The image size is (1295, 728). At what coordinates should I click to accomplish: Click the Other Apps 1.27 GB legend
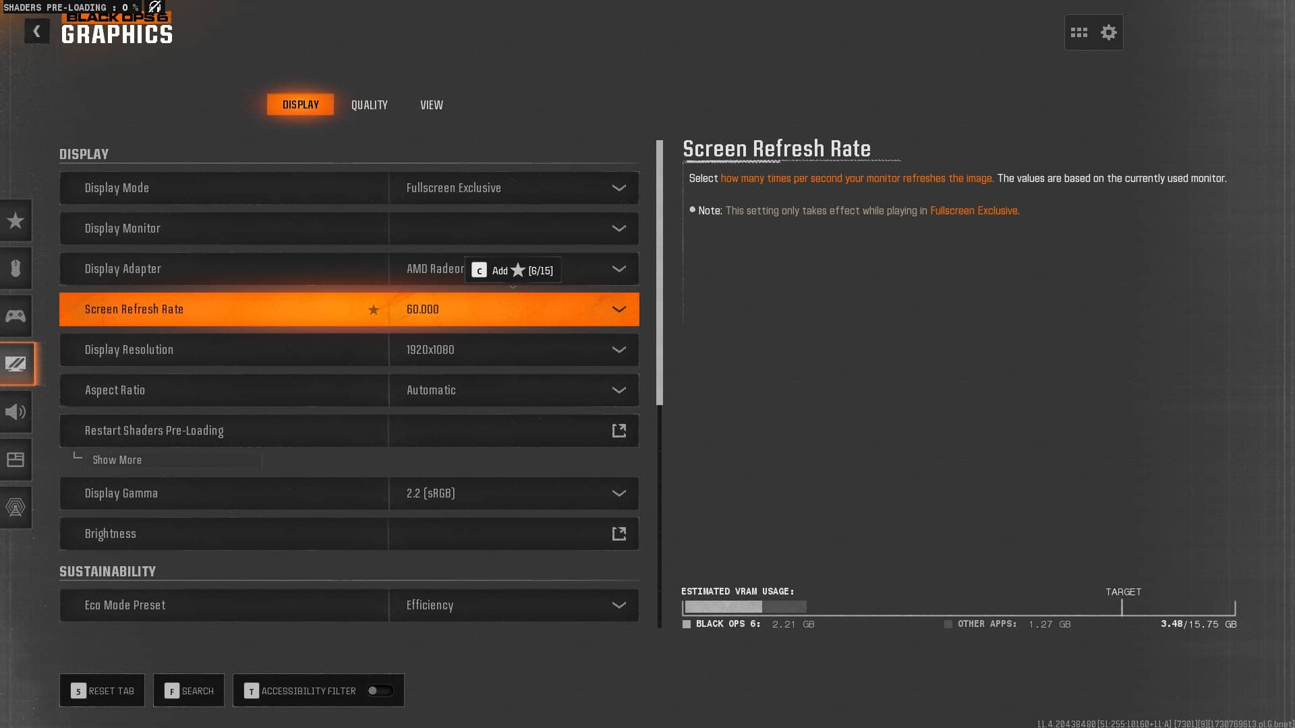point(1008,624)
